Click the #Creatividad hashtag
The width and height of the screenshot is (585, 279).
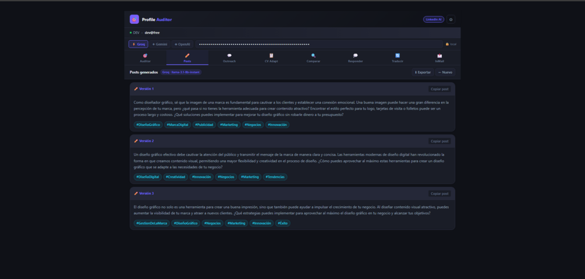click(x=175, y=177)
